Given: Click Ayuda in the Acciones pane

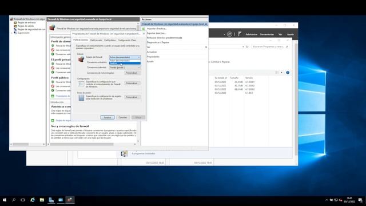Looking at the screenshot, I should pyautogui.click(x=150, y=61).
